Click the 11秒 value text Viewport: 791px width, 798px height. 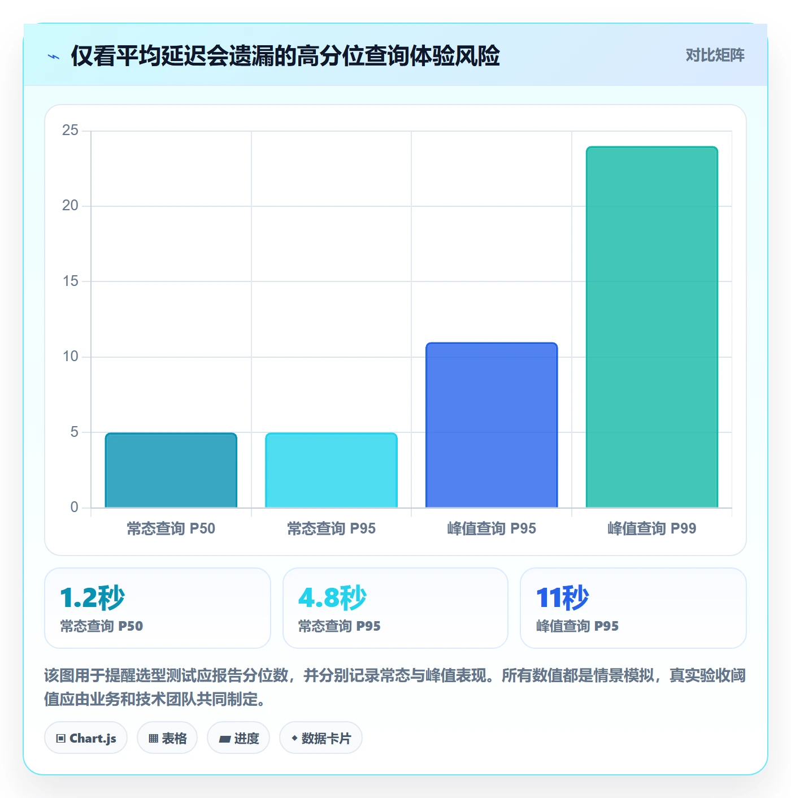562,597
